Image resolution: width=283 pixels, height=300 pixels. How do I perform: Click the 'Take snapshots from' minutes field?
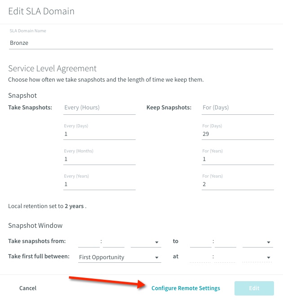tap(114, 242)
